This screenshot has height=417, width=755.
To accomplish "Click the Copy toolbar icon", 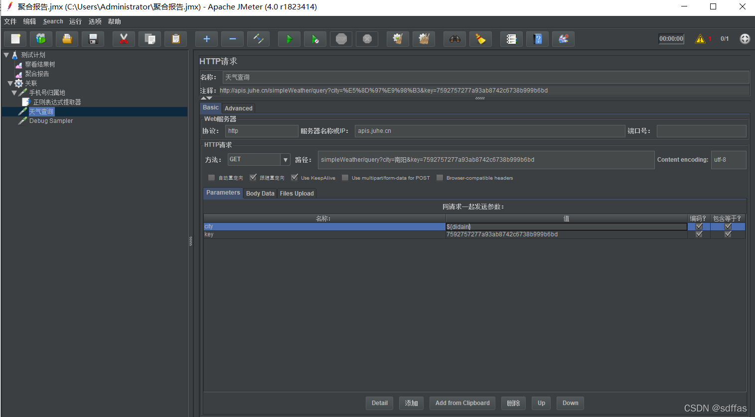I will point(150,39).
